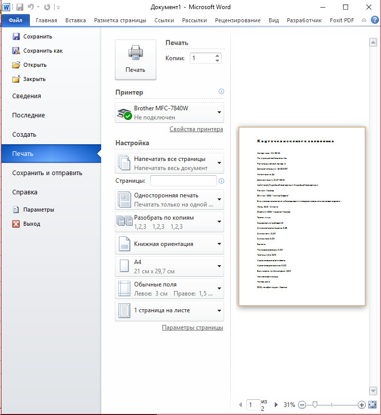Click the Save icon in Quick Access Toolbar
This screenshot has width=381, height=415.
[x=20, y=7]
